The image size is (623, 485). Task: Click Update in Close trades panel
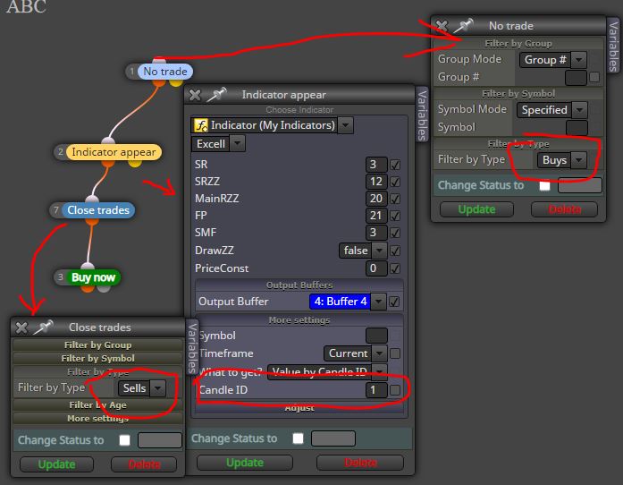[x=56, y=464]
